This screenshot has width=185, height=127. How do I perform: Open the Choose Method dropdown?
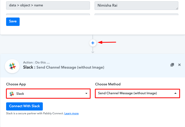(x=137, y=93)
